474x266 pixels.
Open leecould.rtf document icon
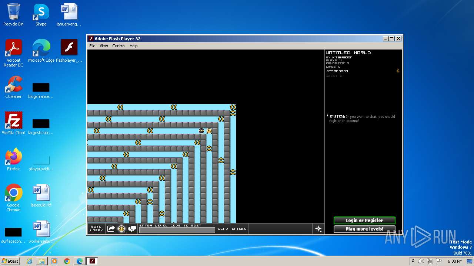(x=41, y=196)
